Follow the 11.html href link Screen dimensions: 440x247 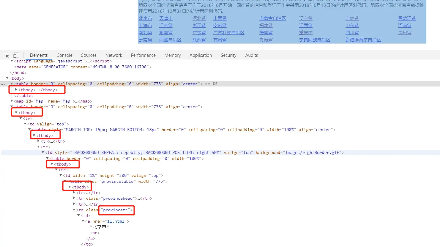(116, 221)
